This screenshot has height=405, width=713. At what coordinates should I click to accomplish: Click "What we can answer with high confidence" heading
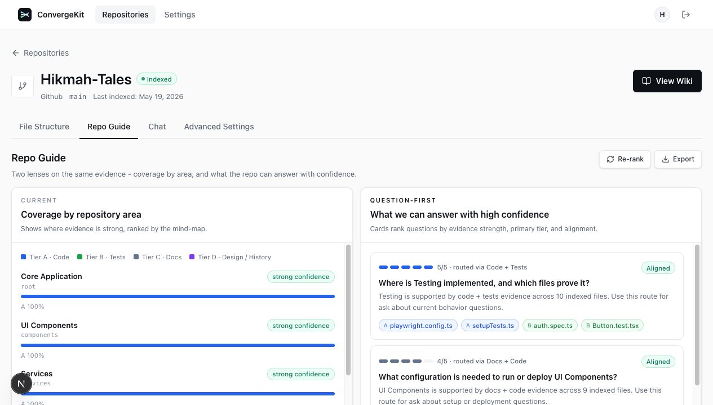(x=459, y=214)
